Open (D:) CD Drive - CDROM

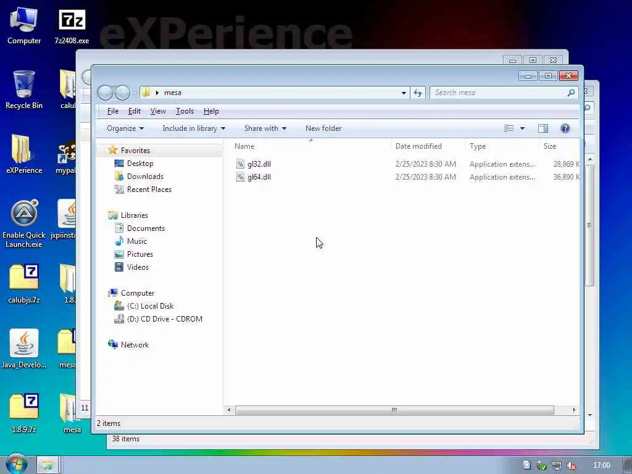click(164, 319)
